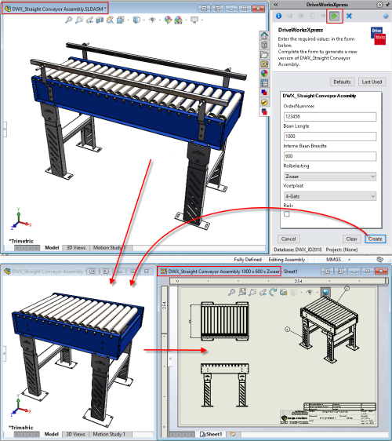392x441 pixels.
Task: Click the isometric drawing view of the conveyor
Action: pos(329,330)
